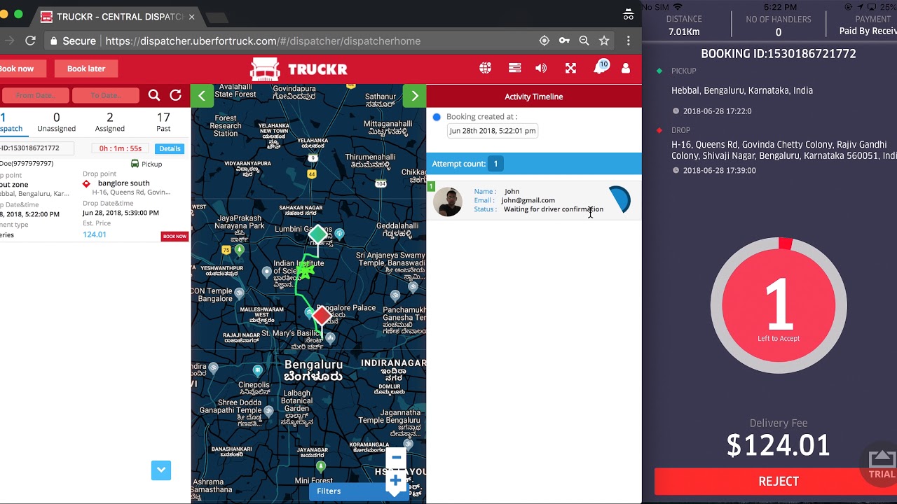Open the globe language icon
The width and height of the screenshot is (897, 504).
485,68
